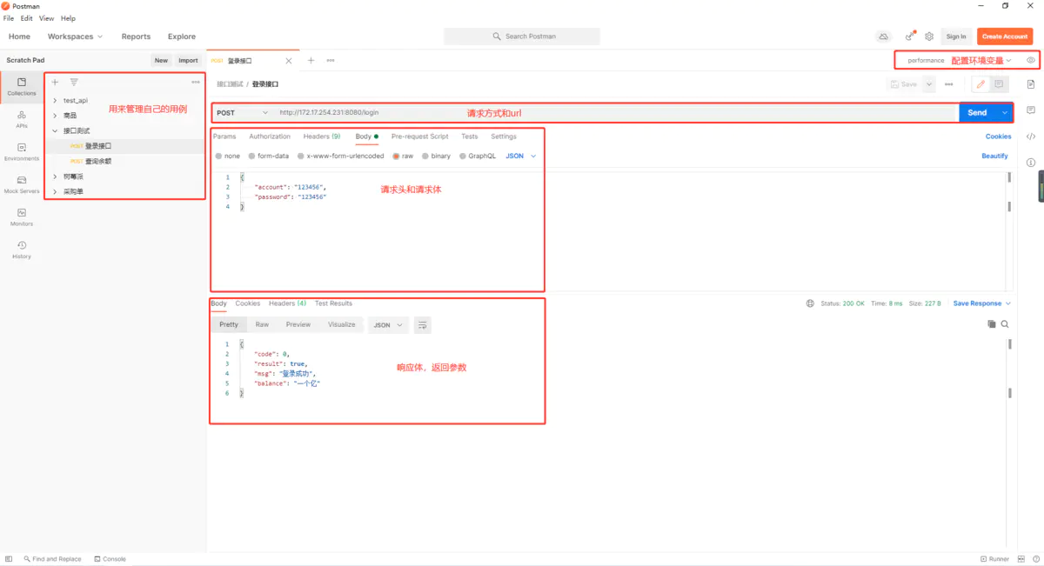
Task: Expand the 商品 collection
Action: pos(55,116)
